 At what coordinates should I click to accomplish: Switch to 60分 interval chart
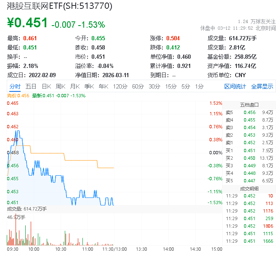tap(138, 86)
